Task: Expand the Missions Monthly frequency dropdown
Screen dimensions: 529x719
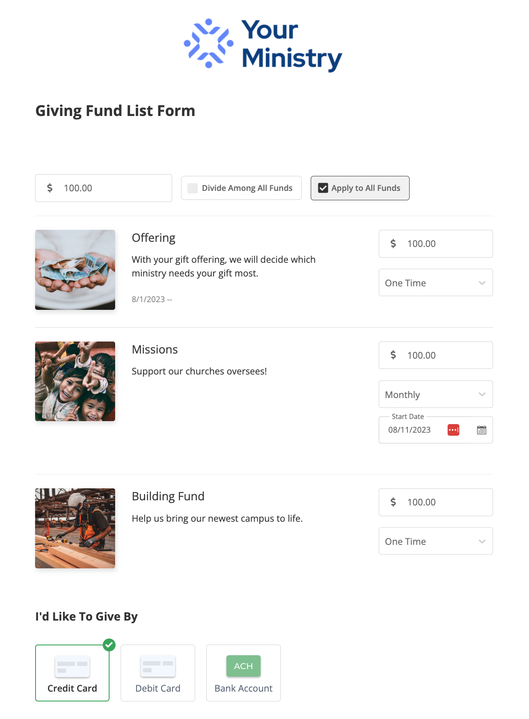Action: (x=435, y=395)
